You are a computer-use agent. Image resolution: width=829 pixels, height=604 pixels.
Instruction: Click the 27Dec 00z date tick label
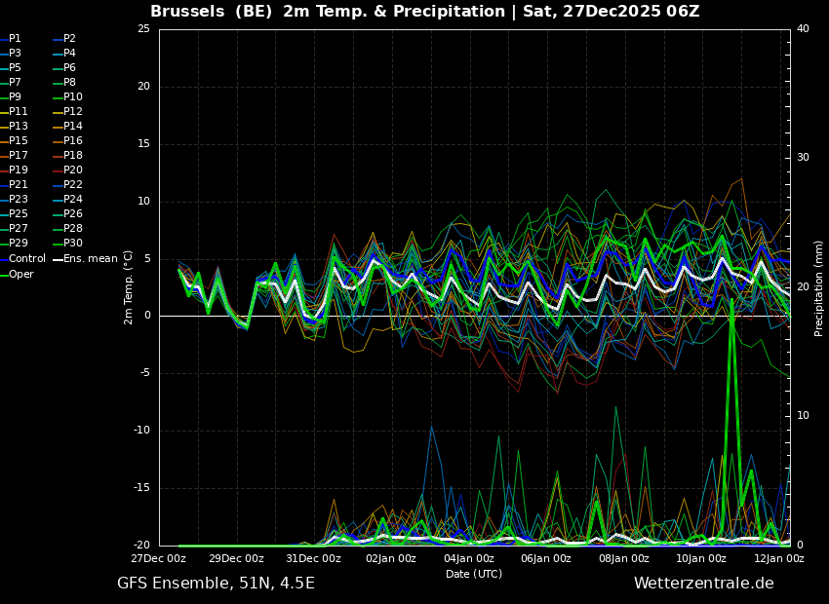tap(159, 558)
